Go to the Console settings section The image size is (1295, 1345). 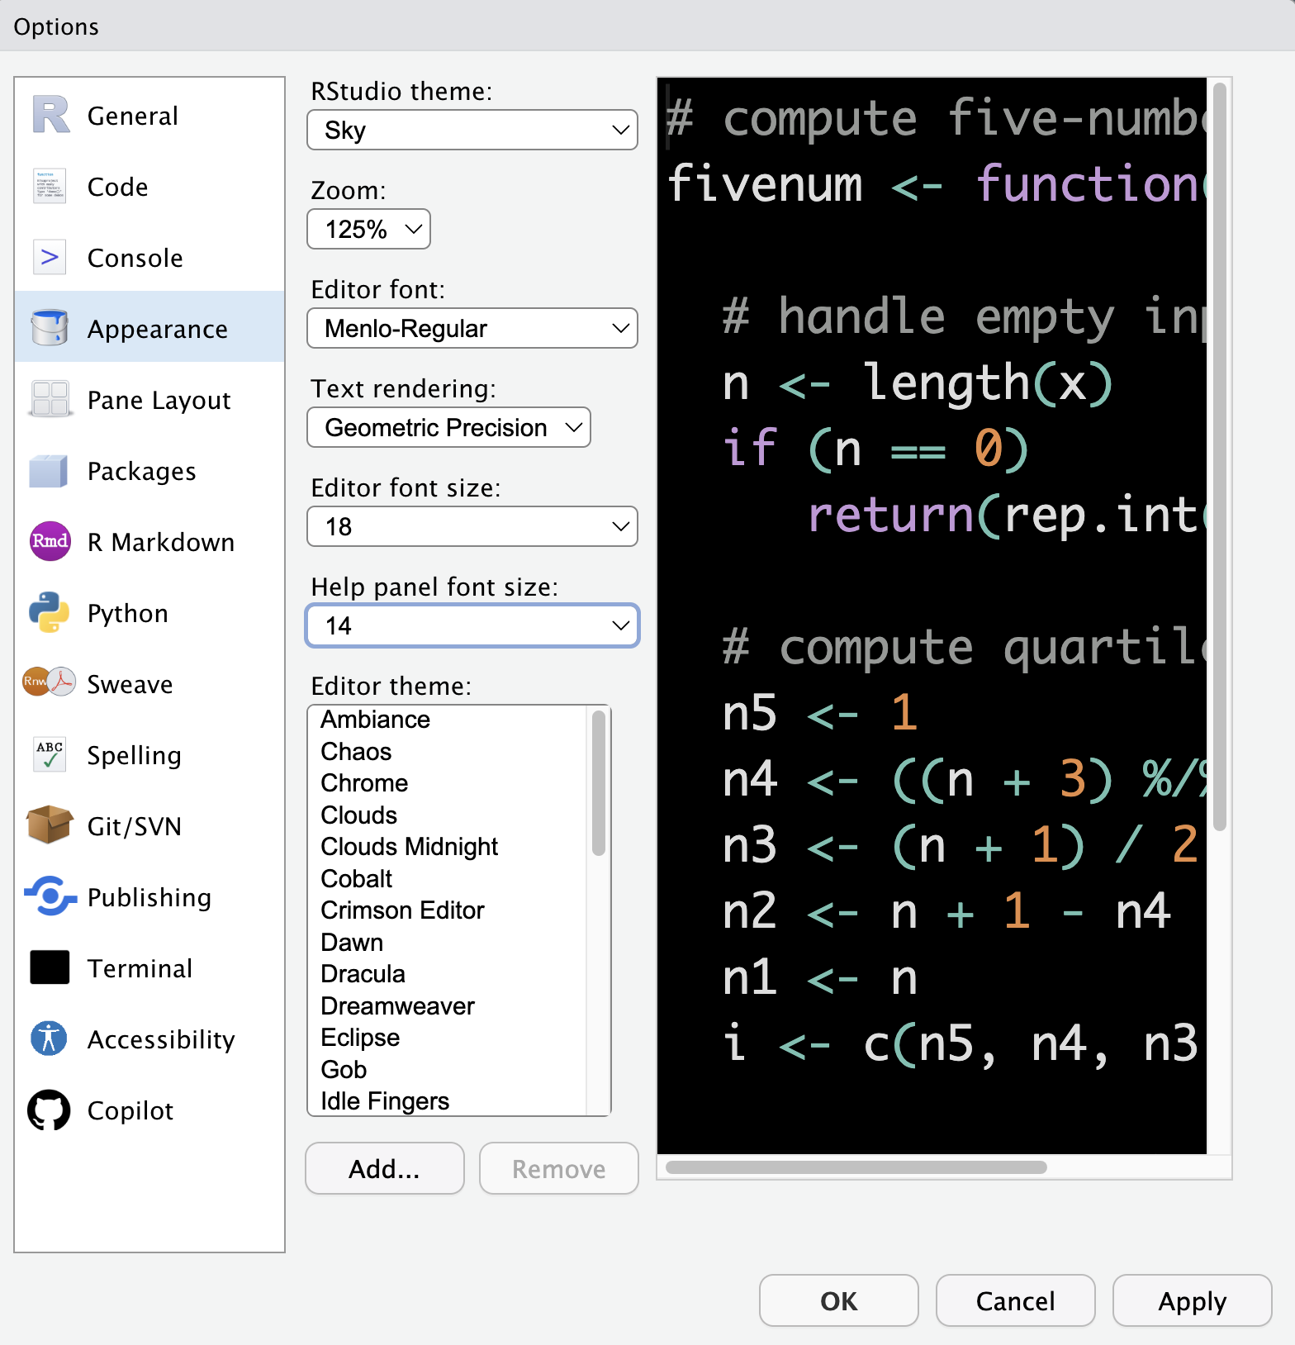pyautogui.click(x=149, y=257)
